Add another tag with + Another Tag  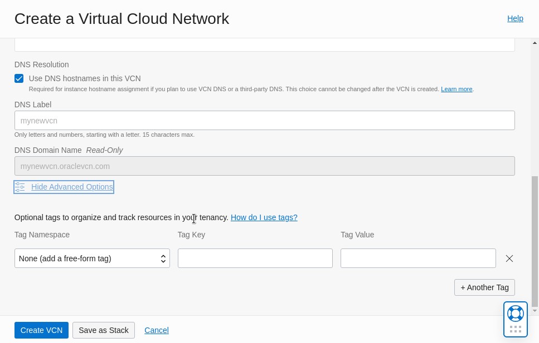click(484, 287)
